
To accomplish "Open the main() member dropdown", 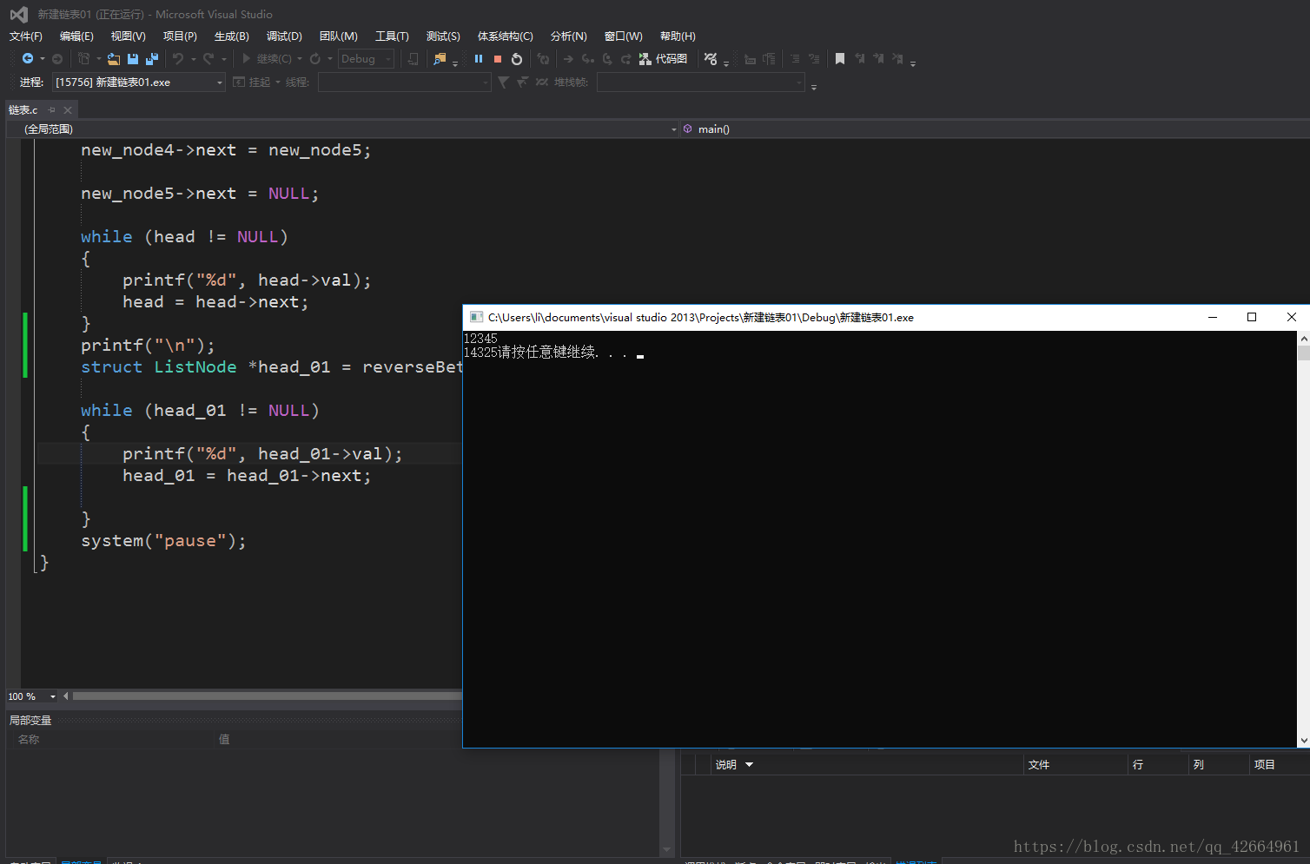I will (995, 129).
